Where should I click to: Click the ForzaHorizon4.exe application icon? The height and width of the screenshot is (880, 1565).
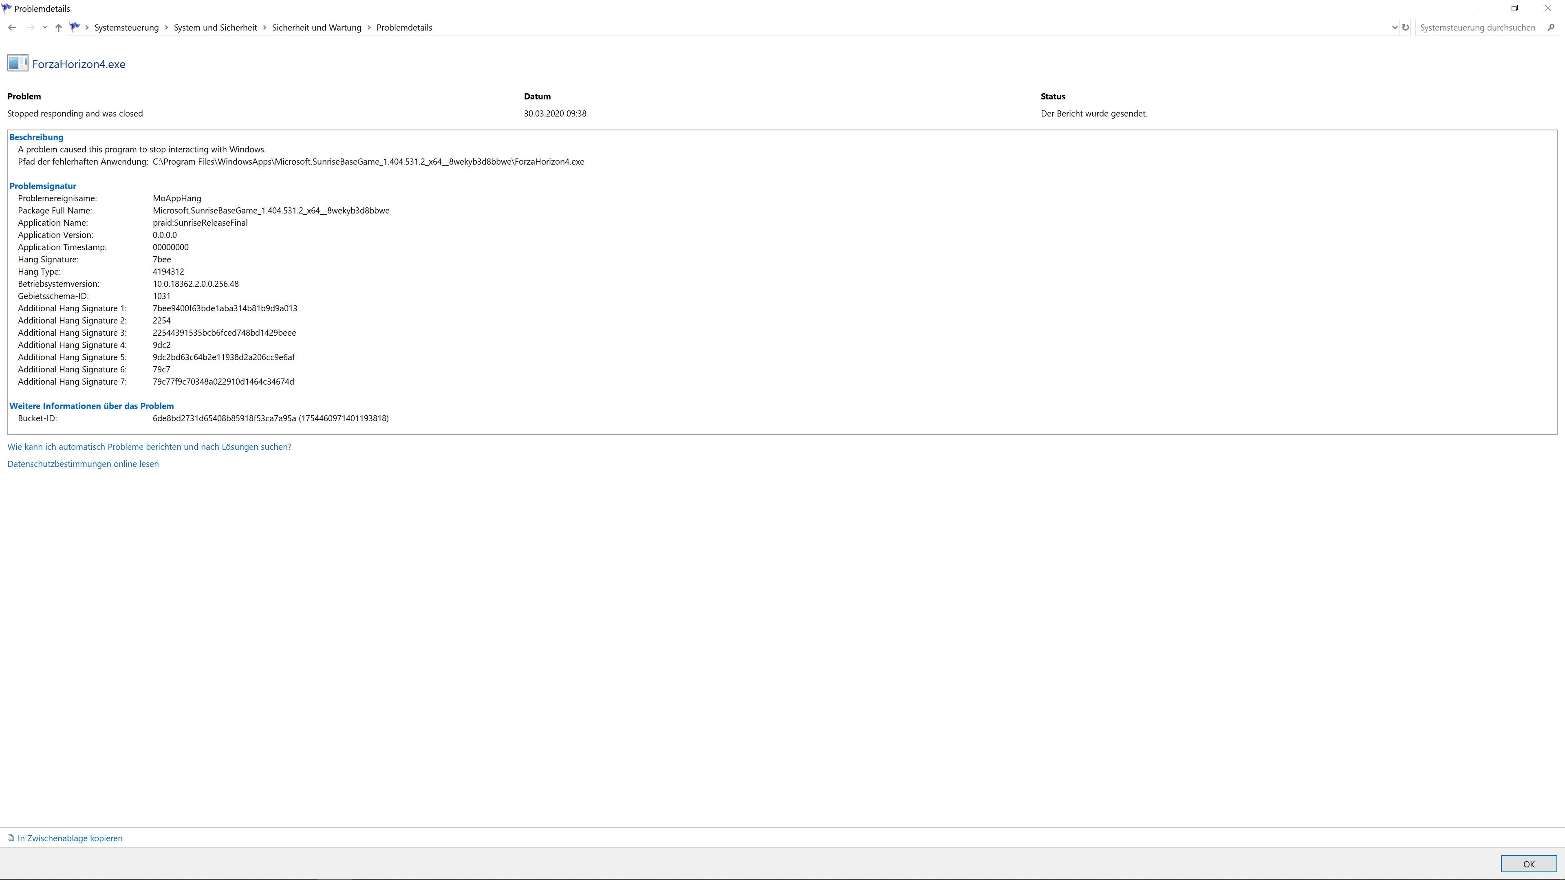pos(18,63)
